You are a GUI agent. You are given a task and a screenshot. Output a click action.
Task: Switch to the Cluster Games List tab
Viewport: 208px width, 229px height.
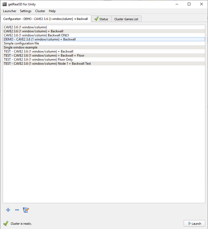click(126, 19)
